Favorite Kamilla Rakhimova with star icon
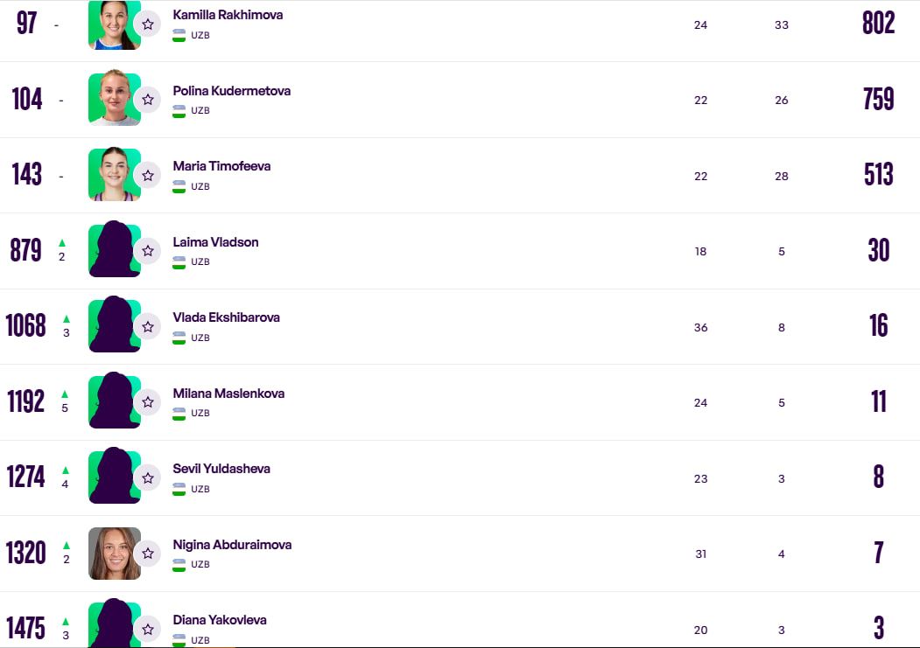The image size is (920, 648). point(148,24)
